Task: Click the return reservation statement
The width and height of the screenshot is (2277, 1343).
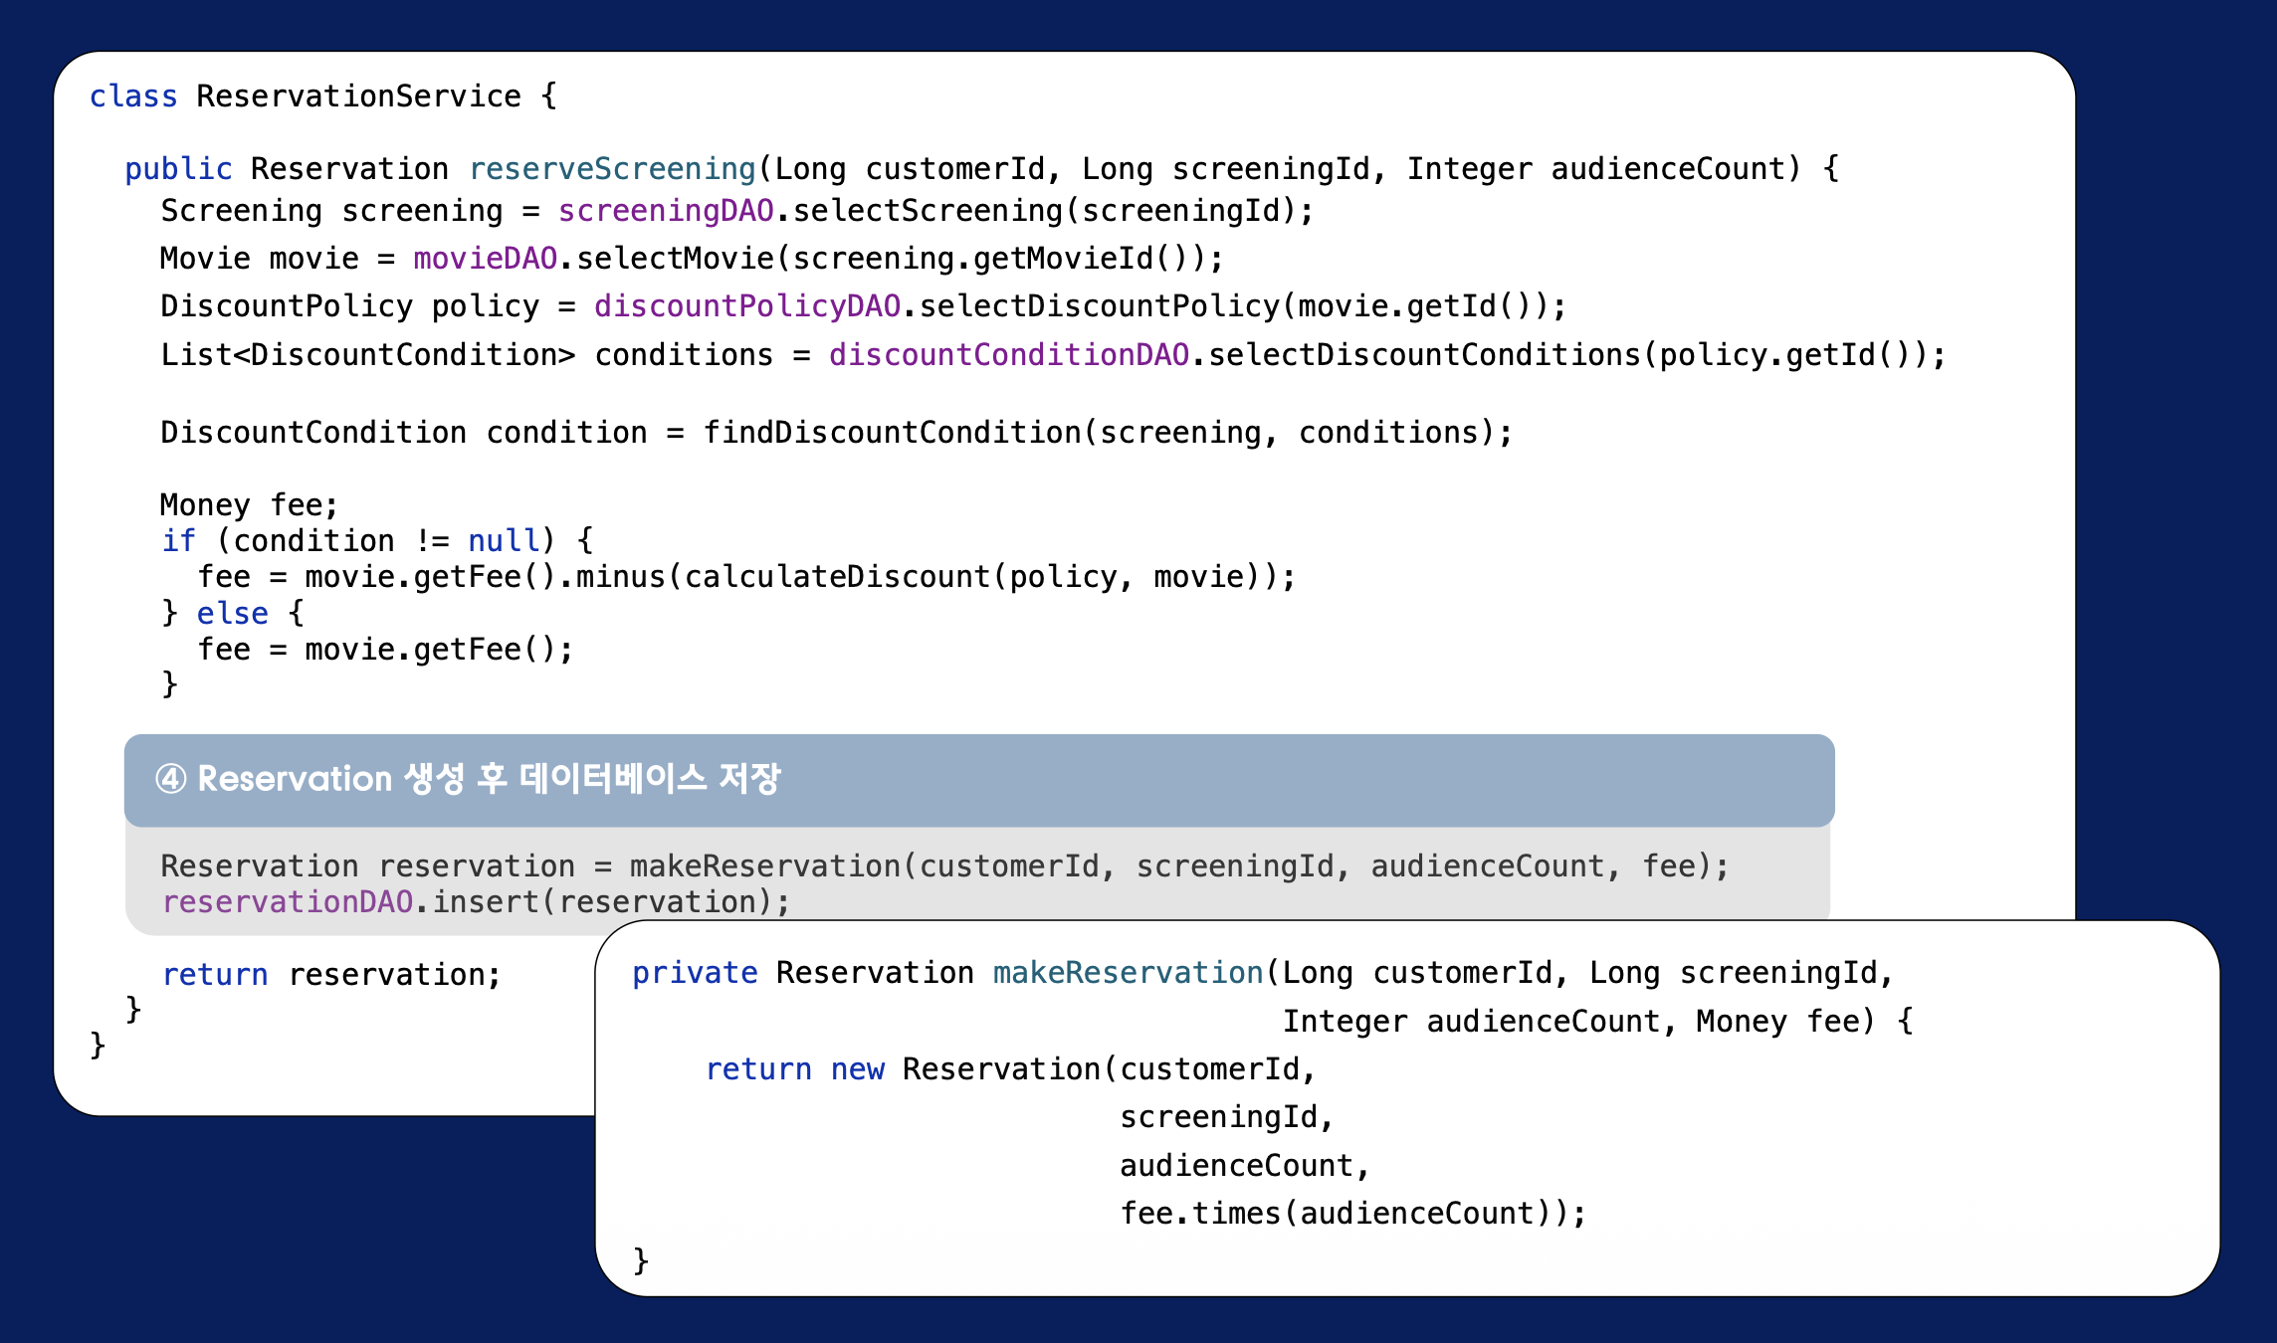Action: 331,975
